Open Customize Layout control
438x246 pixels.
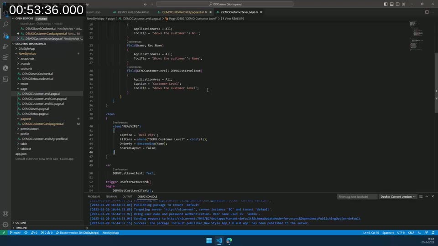pos(404,4)
